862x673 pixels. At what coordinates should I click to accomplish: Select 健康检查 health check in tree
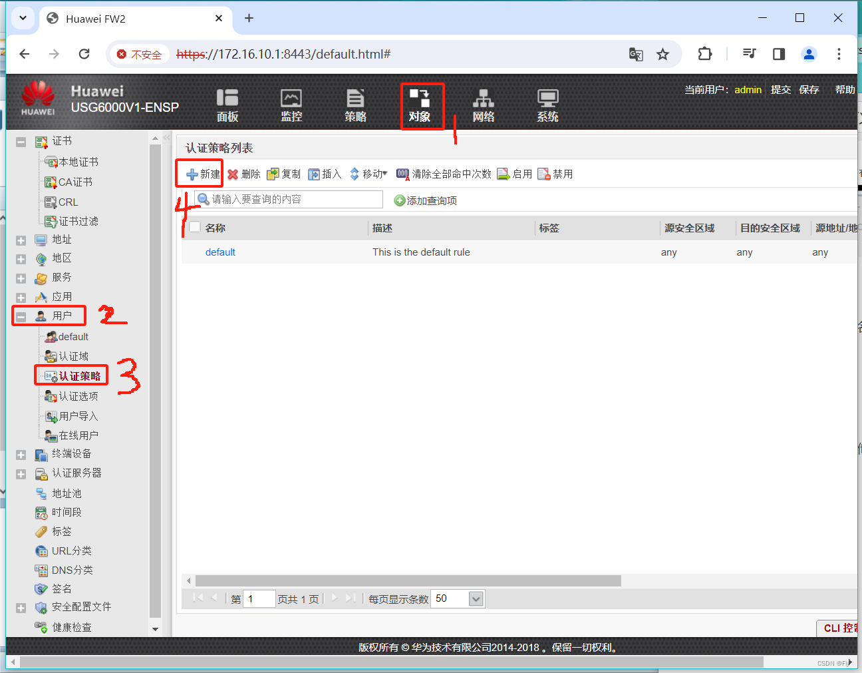64,627
